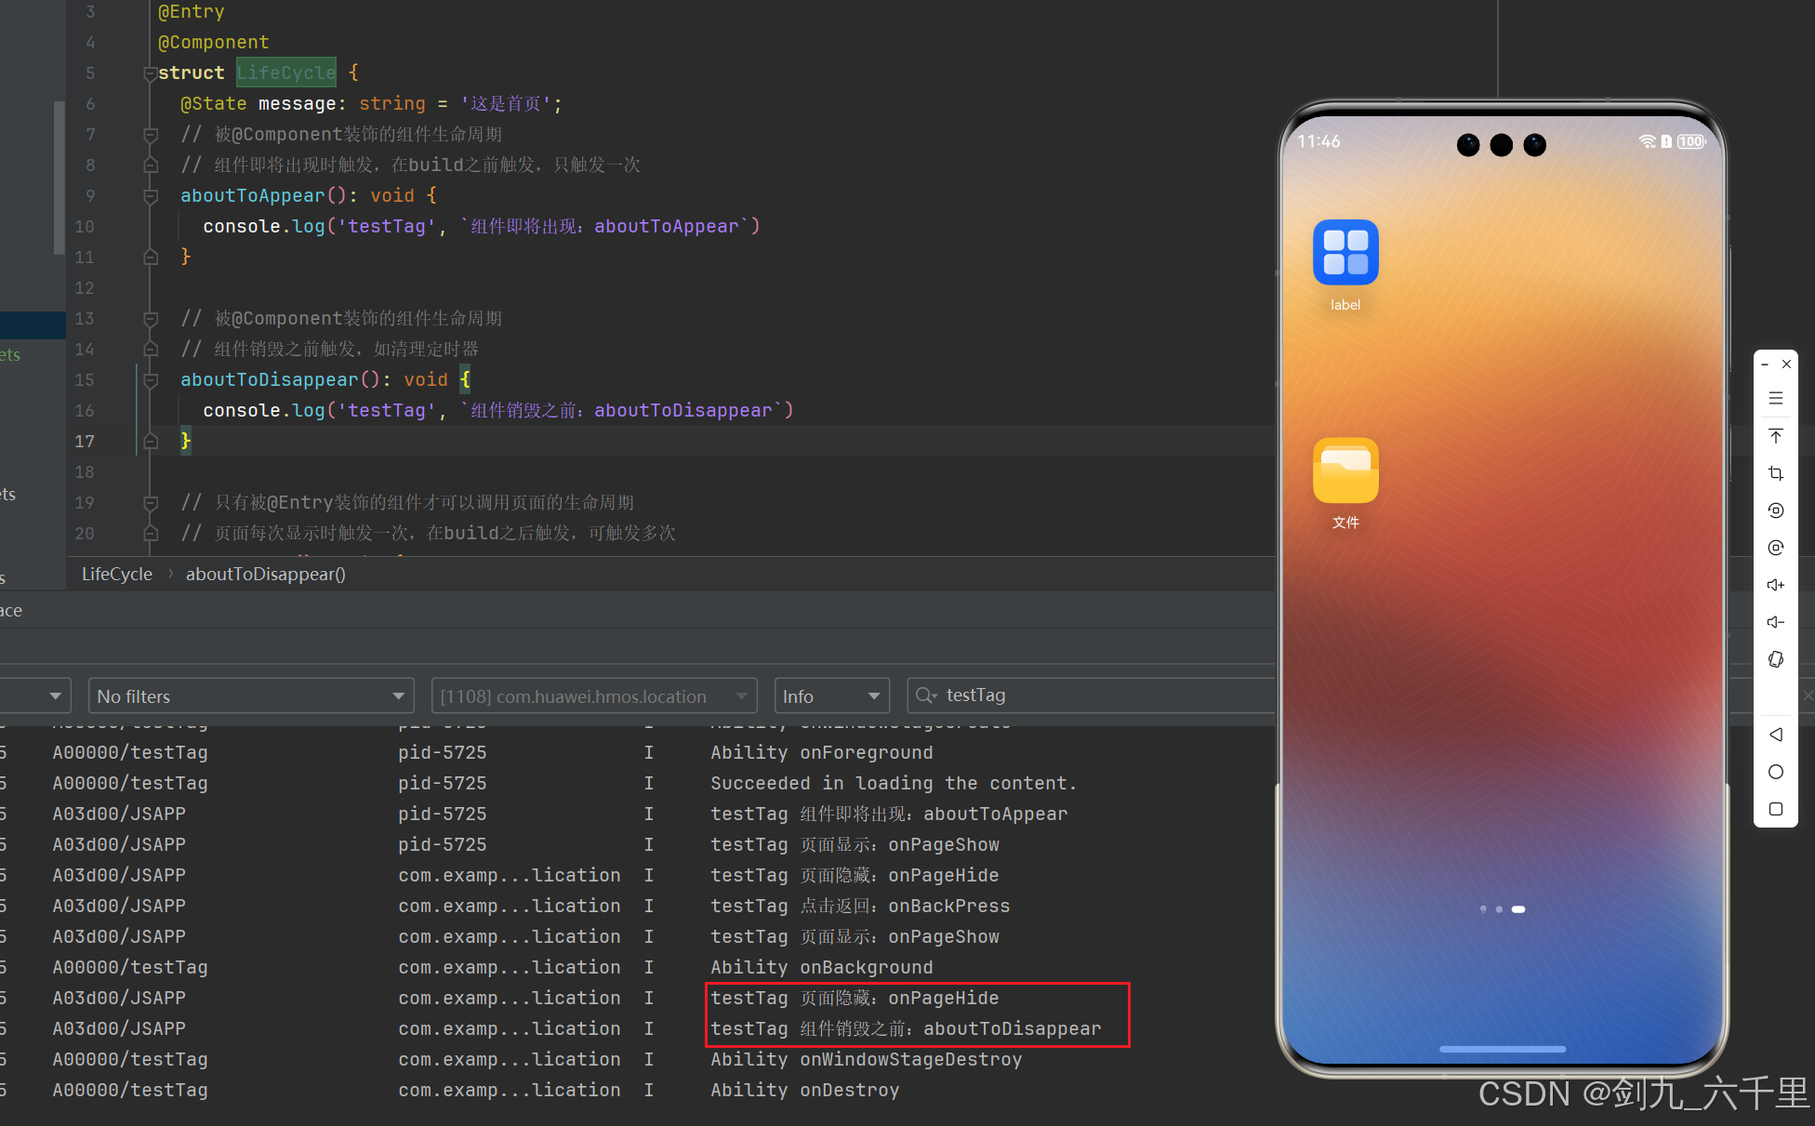1815x1126 pixels.
Task: Open the label app on phone
Action: coord(1345,253)
